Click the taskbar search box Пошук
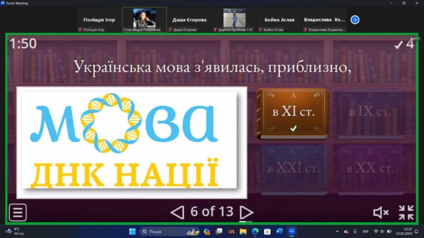The height and width of the screenshot is (238, 424). (x=169, y=231)
